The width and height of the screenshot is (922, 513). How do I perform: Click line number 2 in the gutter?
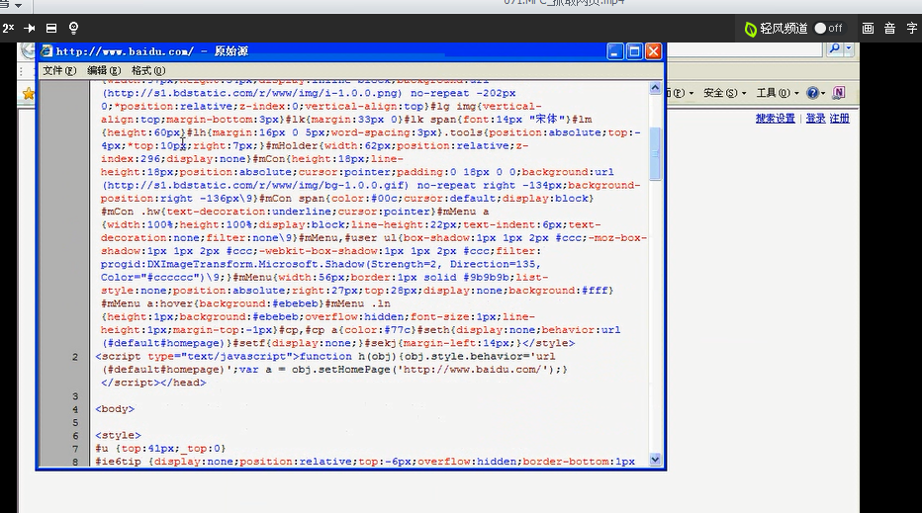pos(74,357)
